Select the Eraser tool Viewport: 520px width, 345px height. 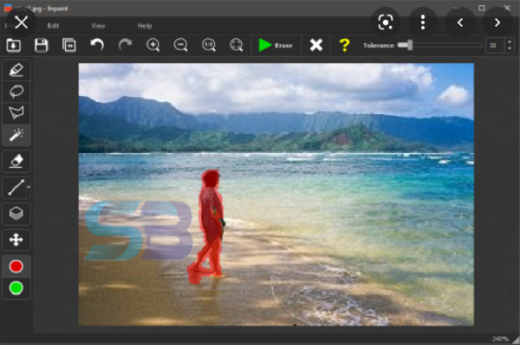coord(16,162)
